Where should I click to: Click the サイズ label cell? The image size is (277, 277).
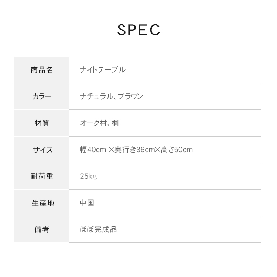click(x=42, y=150)
